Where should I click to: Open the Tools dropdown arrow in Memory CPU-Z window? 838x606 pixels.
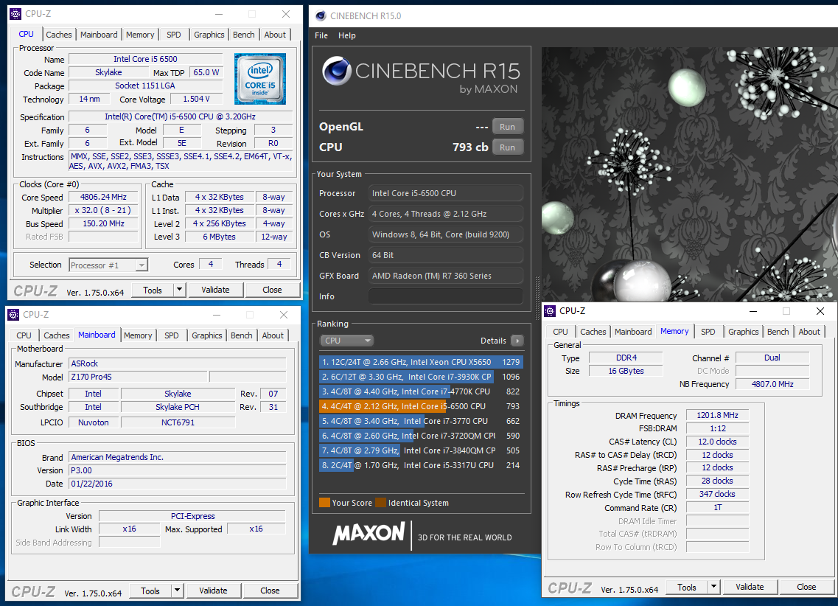(x=714, y=587)
